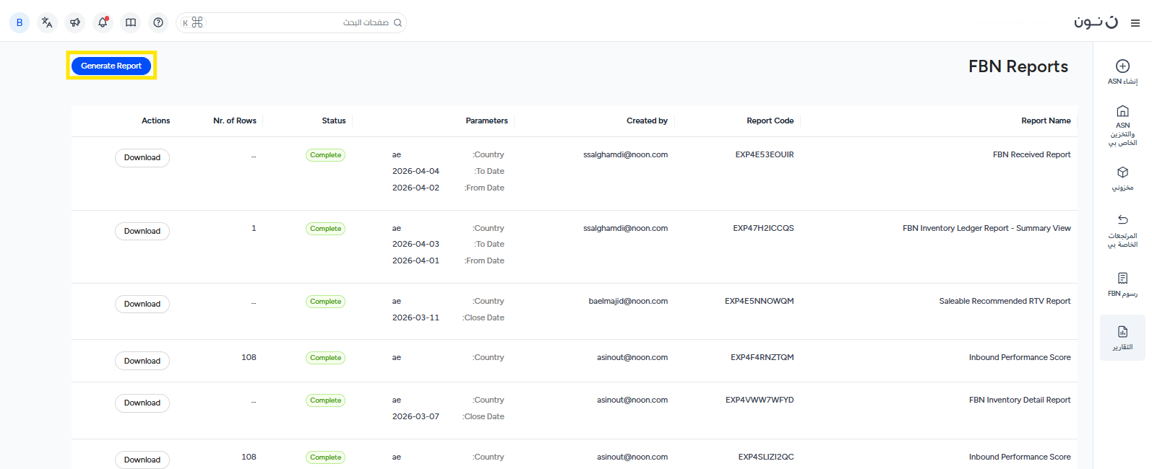The height and width of the screenshot is (469, 1152).
Task: Open ASN and my storage sidebar item
Action: [1122, 124]
